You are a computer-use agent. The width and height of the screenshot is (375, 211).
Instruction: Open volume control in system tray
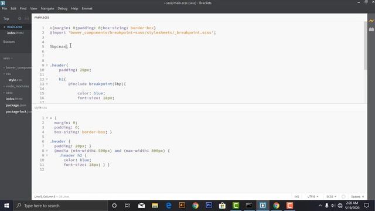[x=333, y=206]
